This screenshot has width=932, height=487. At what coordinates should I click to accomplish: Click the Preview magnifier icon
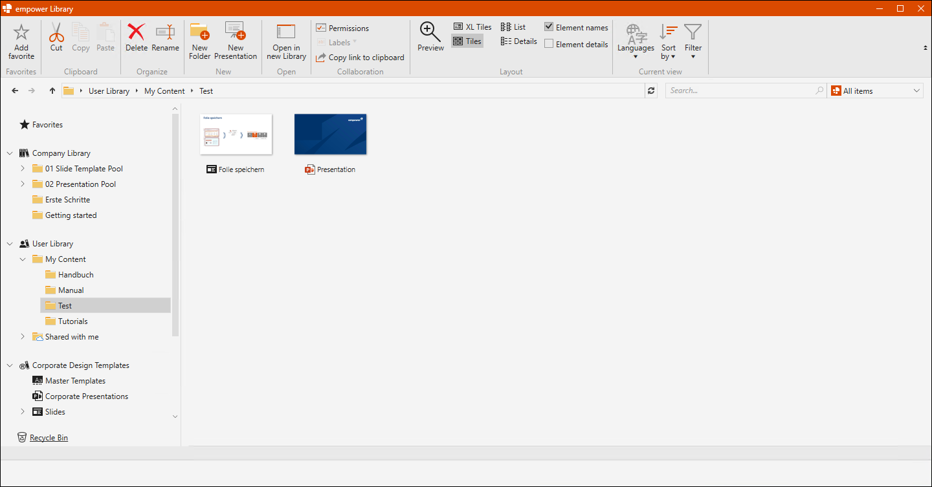pyautogui.click(x=430, y=32)
